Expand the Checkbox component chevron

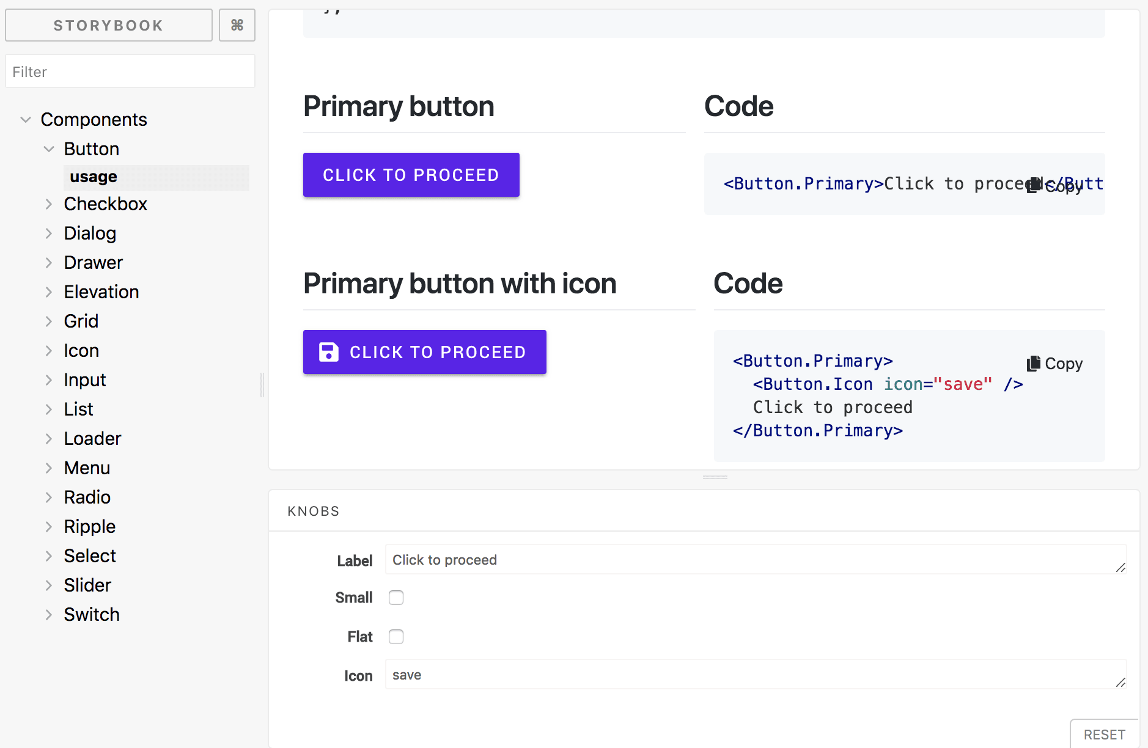(x=49, y=204)
